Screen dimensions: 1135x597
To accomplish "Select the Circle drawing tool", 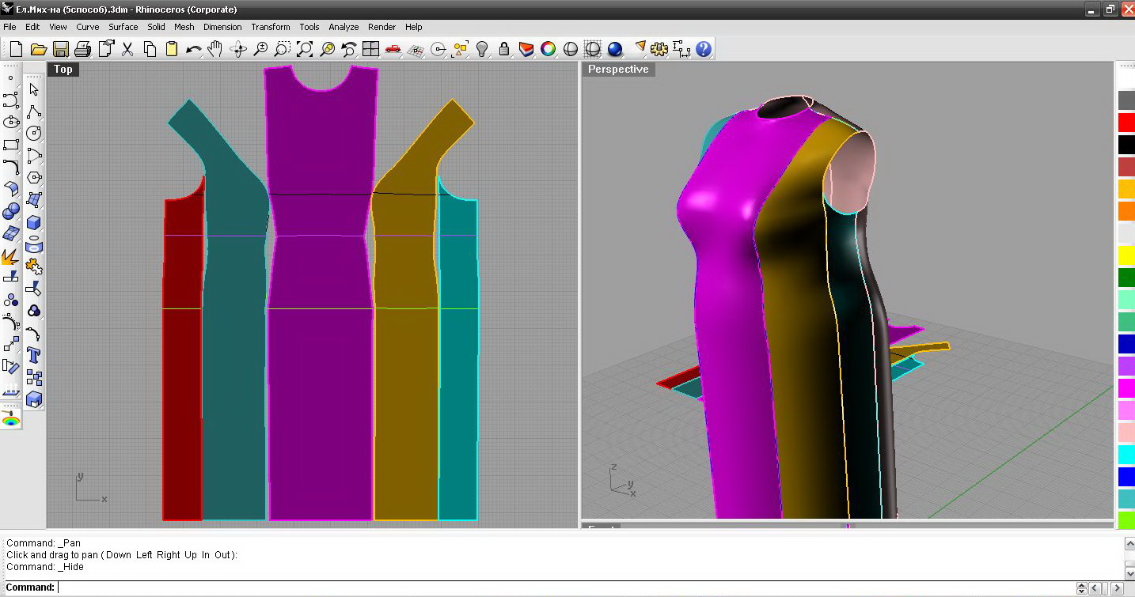I will pos(33,133).
